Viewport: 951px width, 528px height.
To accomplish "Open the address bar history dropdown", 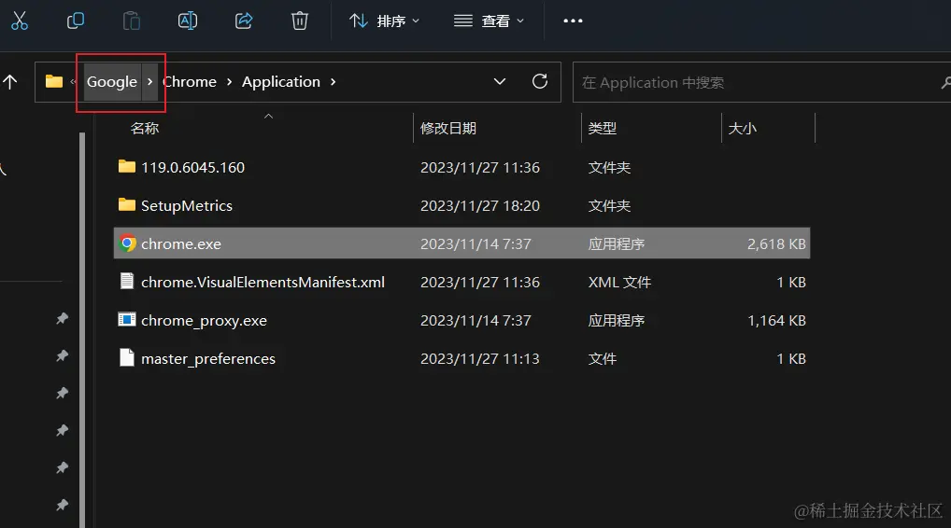I will 499,81.
